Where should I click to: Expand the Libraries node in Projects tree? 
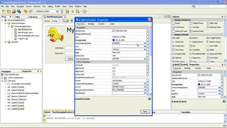pyautogui.click(x=6, y=42)
